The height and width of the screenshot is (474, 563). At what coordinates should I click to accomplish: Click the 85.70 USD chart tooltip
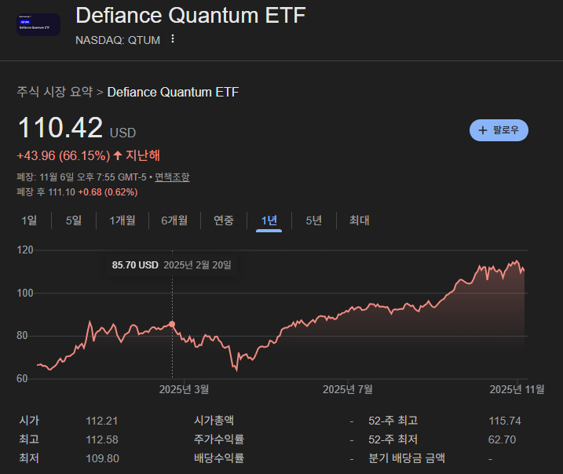[x=172, y=265]
